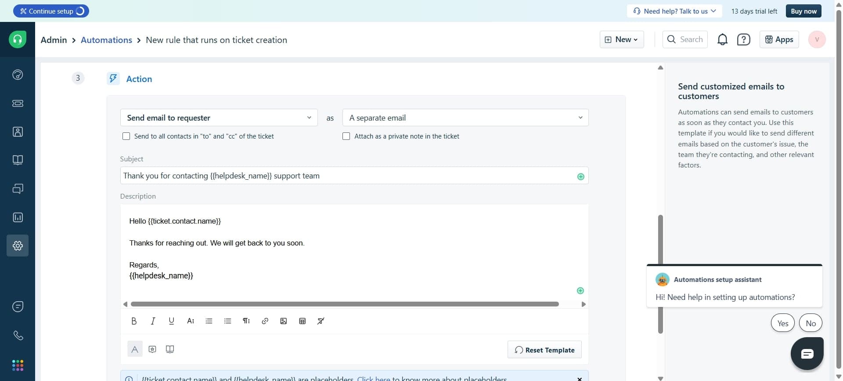This screenshot has width=843, height=381.
Task: Enable attach as a private note
Action: click(x=346, y=136)
